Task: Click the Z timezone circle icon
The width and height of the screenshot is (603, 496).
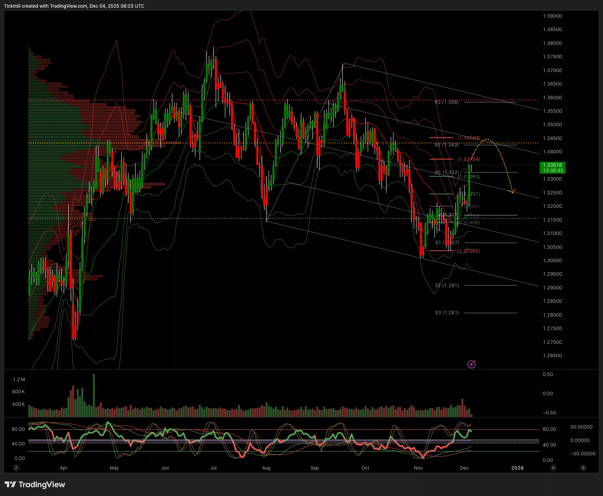Action: tap(16, 468)
